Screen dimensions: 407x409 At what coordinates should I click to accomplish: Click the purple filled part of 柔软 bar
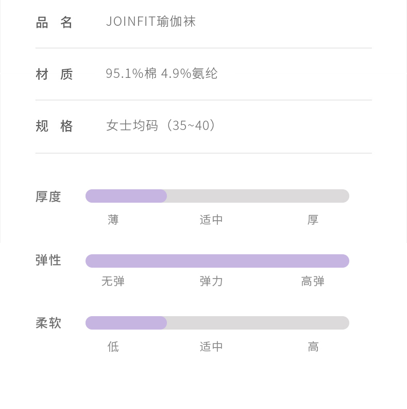[126, 323]
